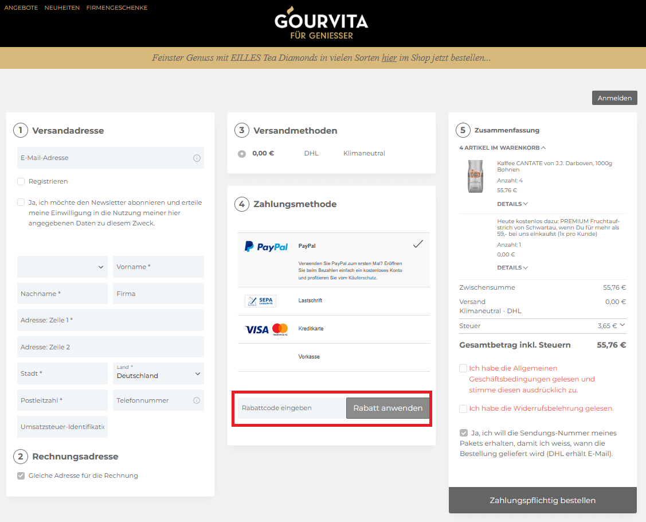Toggle the Sendungs-Nummer erhalten checkbox
This screenshot has width=646, height=522.
pyautogui.click(x=464, y=433)
